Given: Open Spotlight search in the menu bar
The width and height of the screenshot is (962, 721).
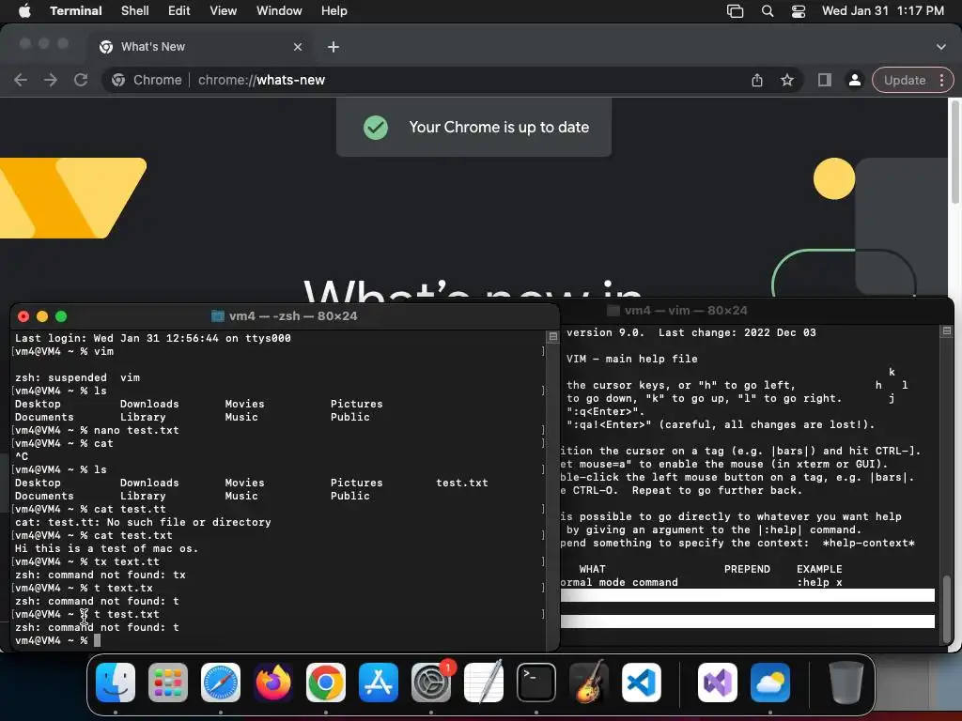Looking at the screenshot, I should (x=767, y=11).
